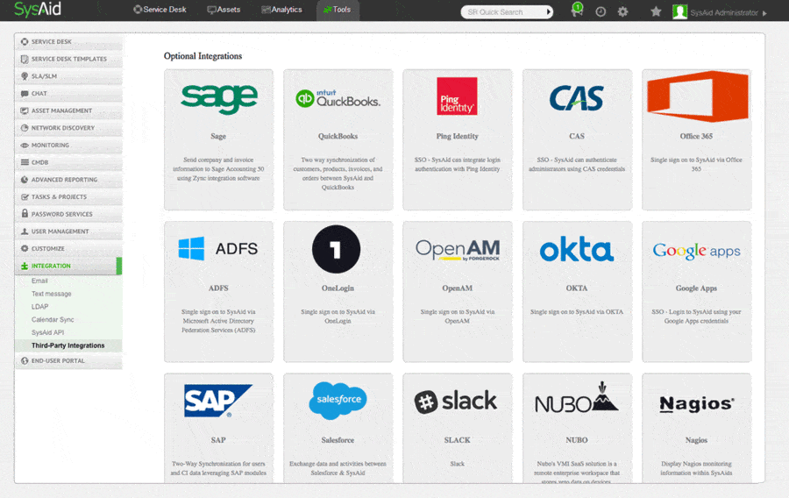
Task: Choose the CAS logo
Action: pyautogui.click(x=577, y=97)
